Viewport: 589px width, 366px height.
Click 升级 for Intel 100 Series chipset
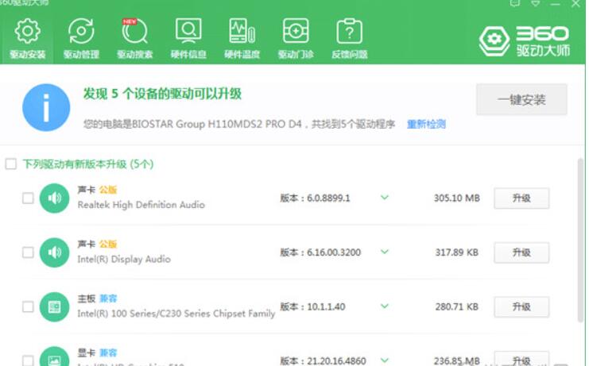[521, 306]
